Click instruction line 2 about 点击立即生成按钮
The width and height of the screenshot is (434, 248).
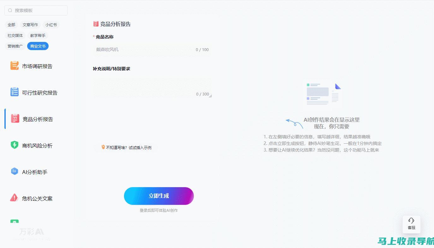coord(323,143)
